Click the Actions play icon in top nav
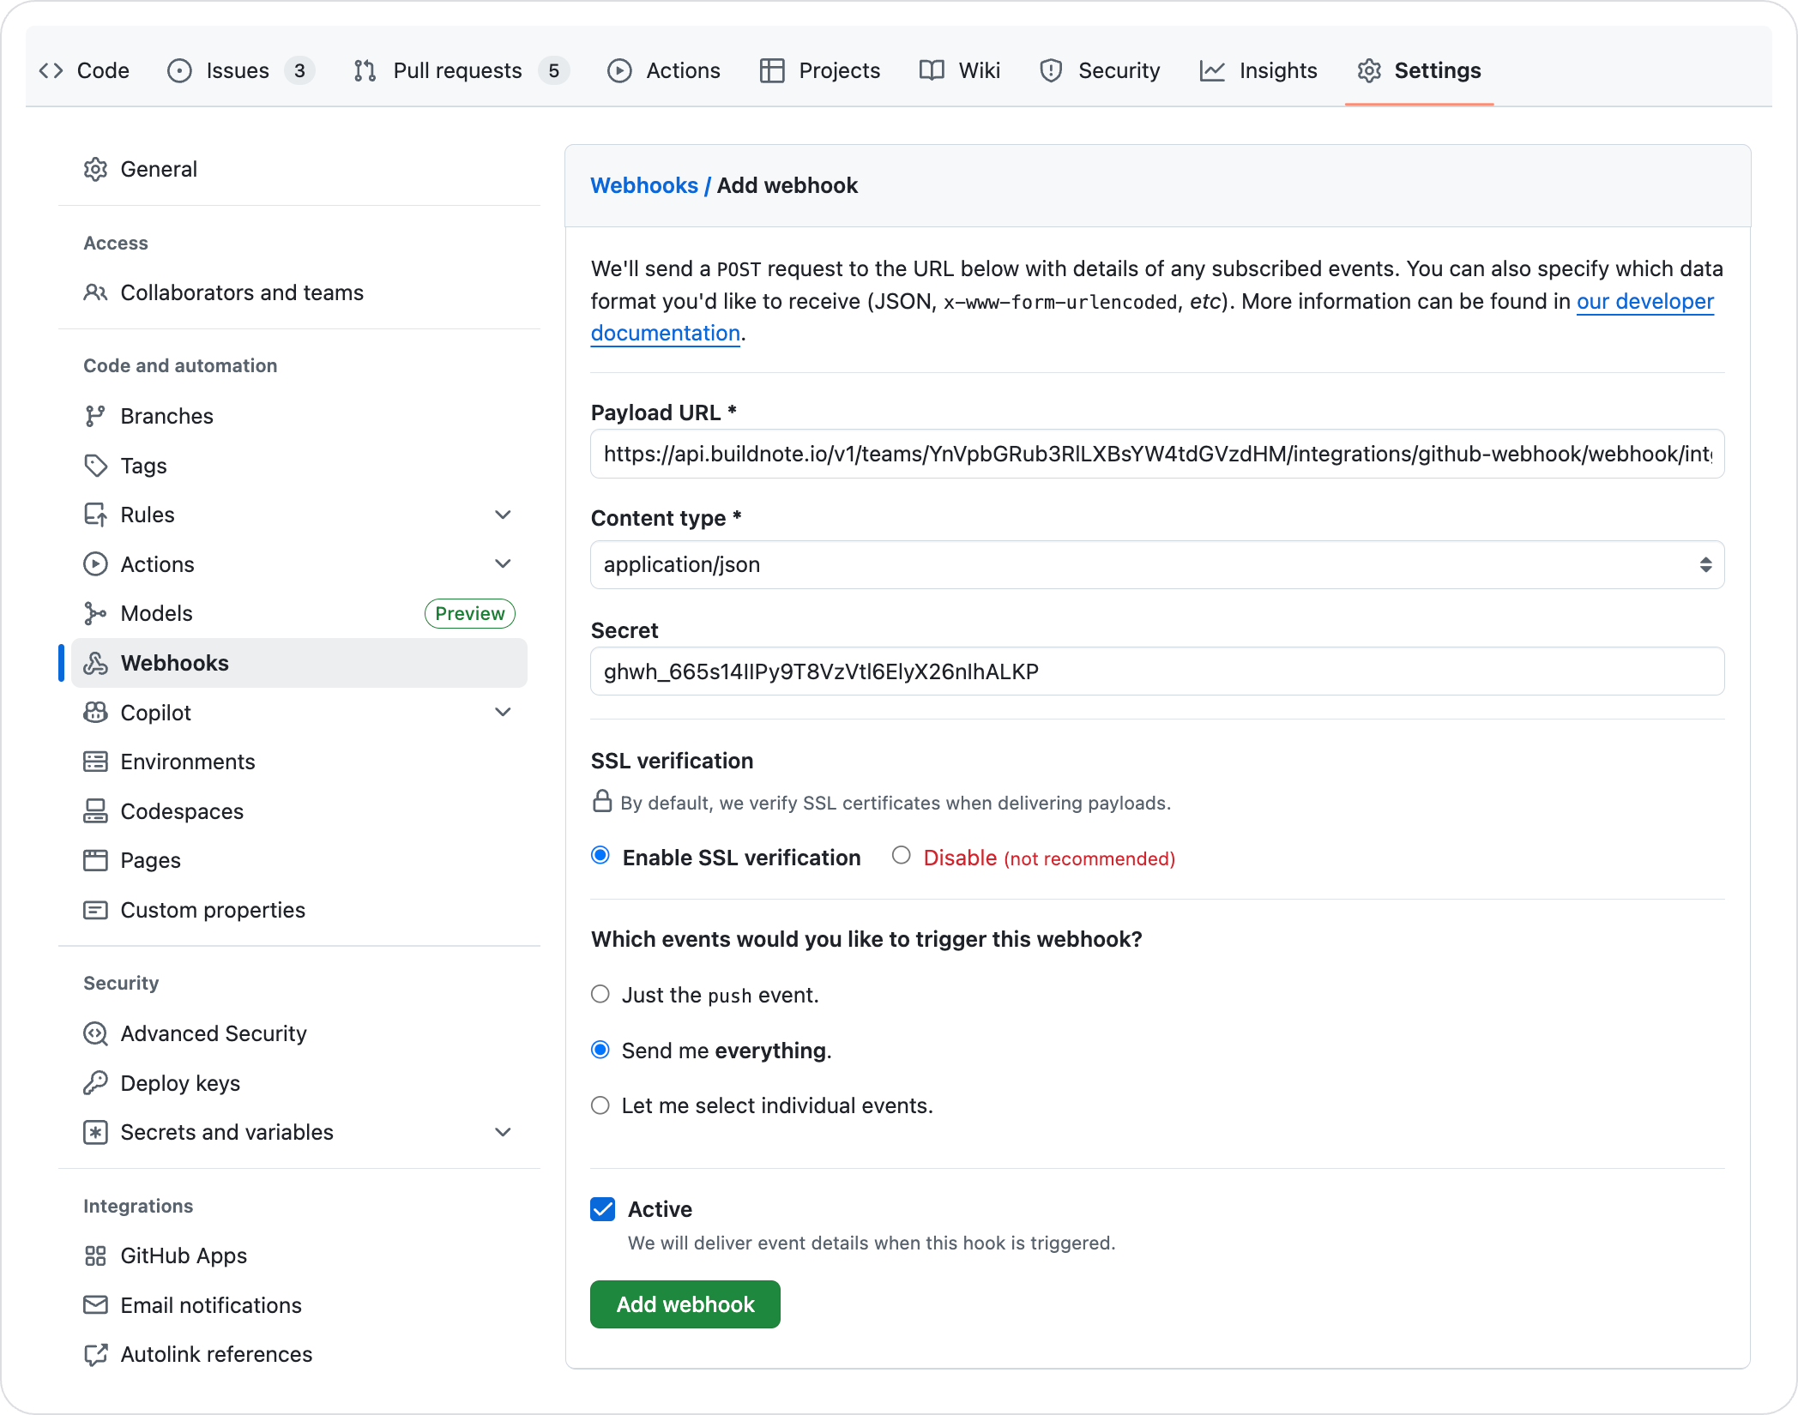This screenshot has width=1798, height=1415. [619, 70]
